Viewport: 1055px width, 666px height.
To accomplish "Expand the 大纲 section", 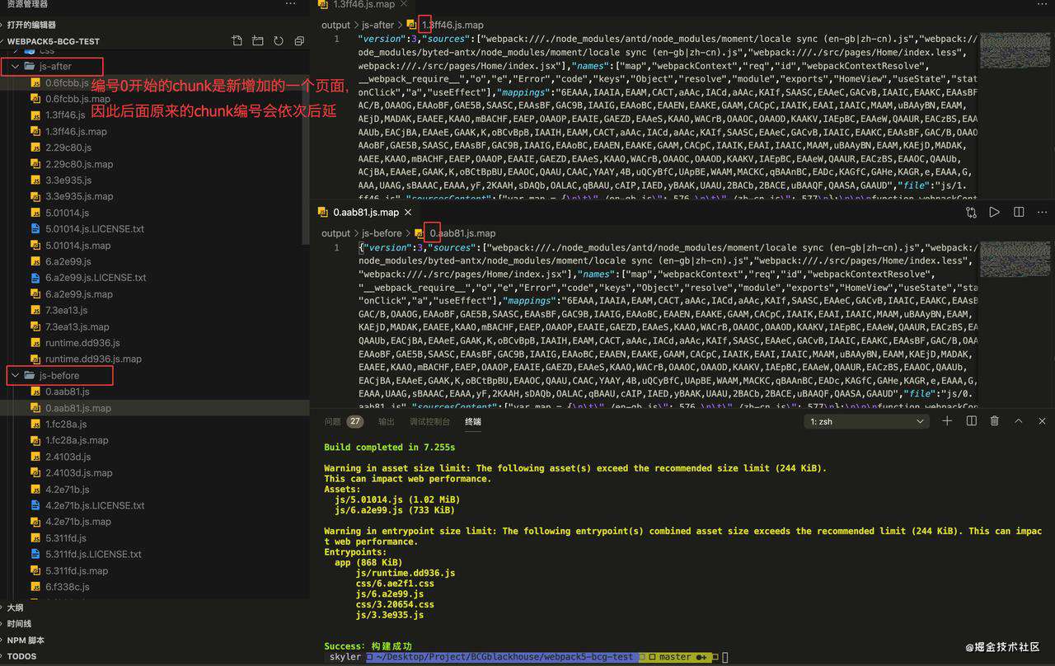I will click(15, 607).
